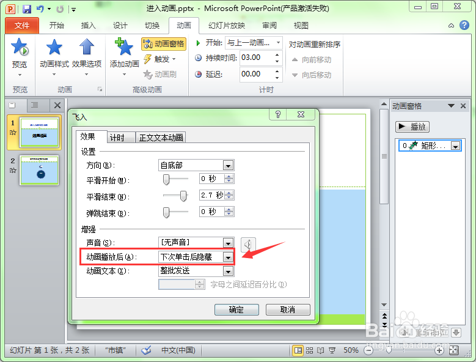The height and width of the screenshot is (362, 476).
Task: Switch to the 切换 Transitions ribbon tab
Action: point(152,26)
